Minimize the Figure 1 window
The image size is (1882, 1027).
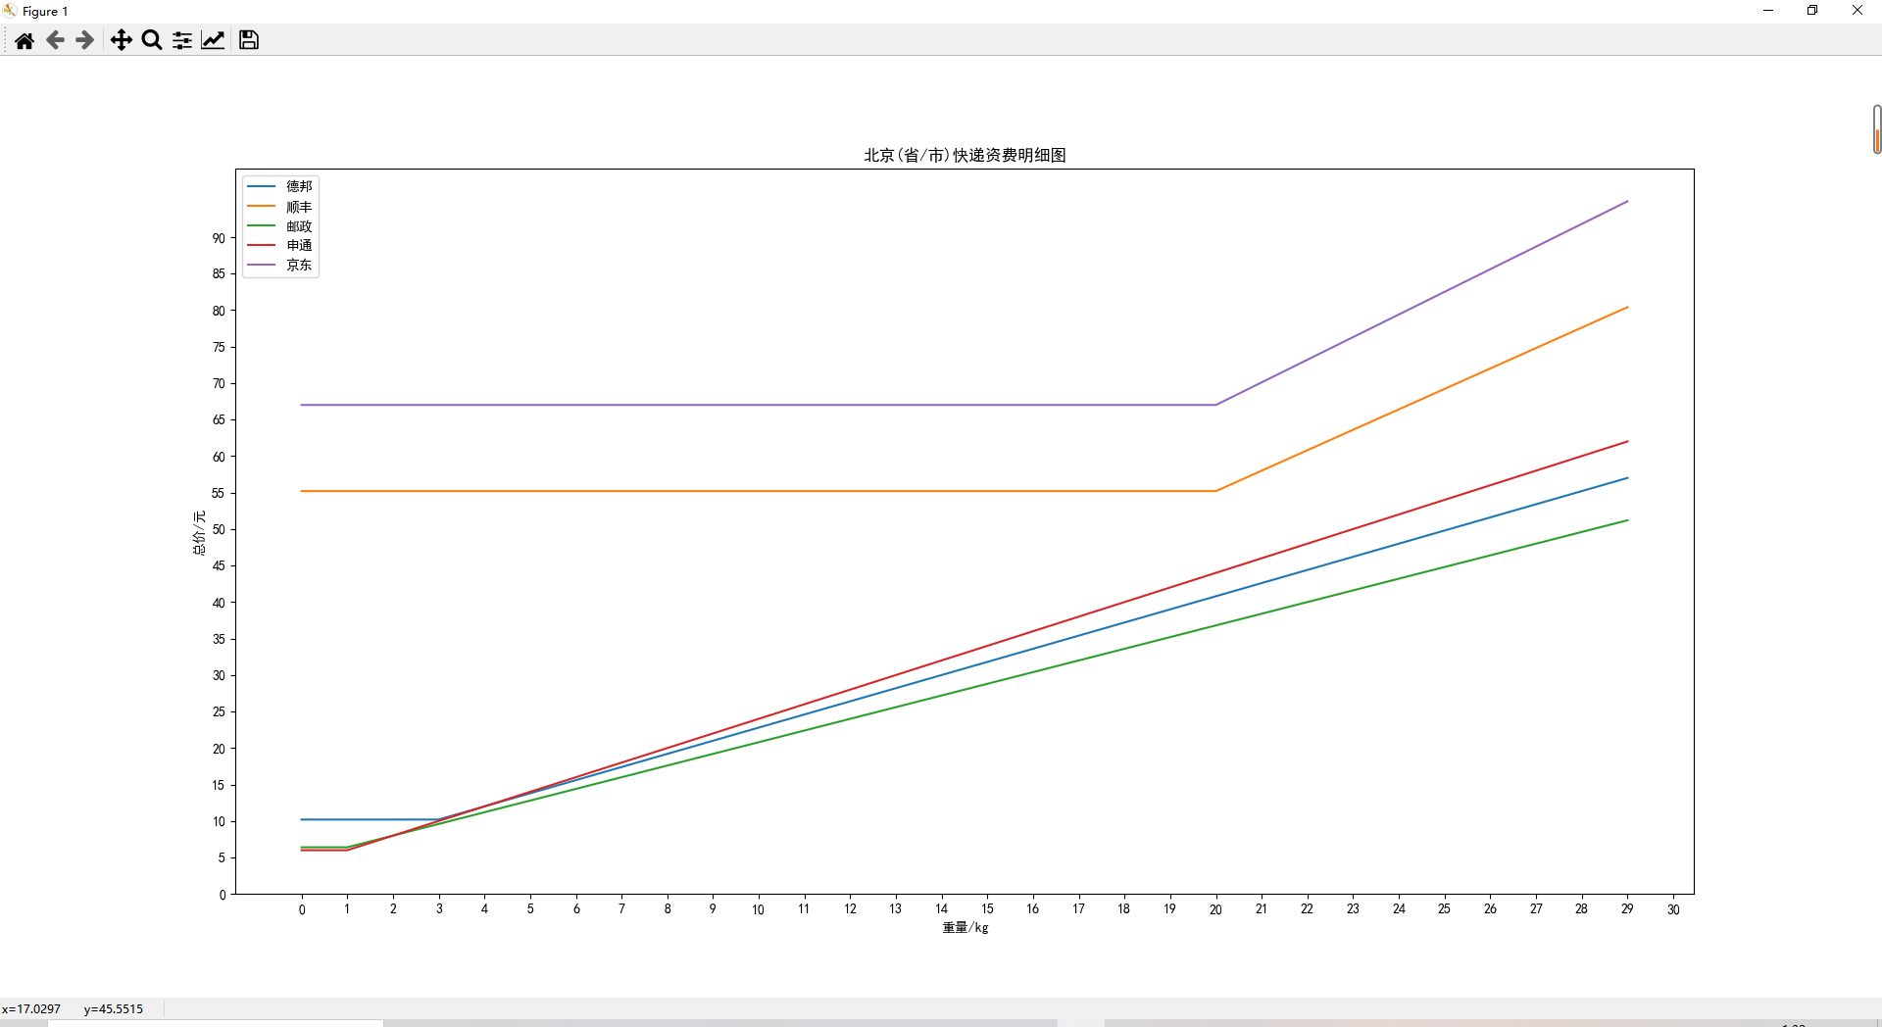coord(1768,11)
